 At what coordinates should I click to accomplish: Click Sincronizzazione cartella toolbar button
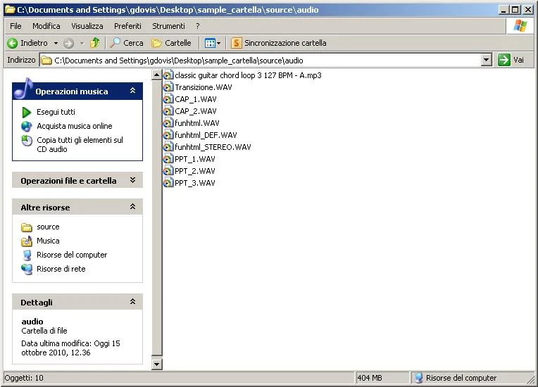coord(279,43)
